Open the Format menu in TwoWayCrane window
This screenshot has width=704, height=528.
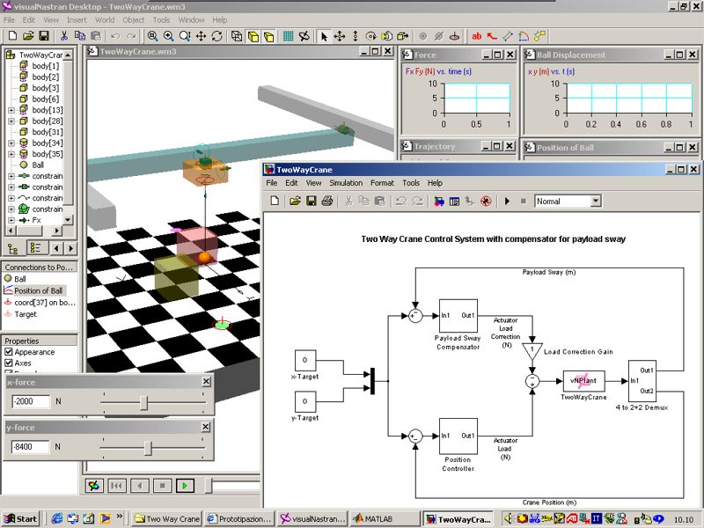382,183
